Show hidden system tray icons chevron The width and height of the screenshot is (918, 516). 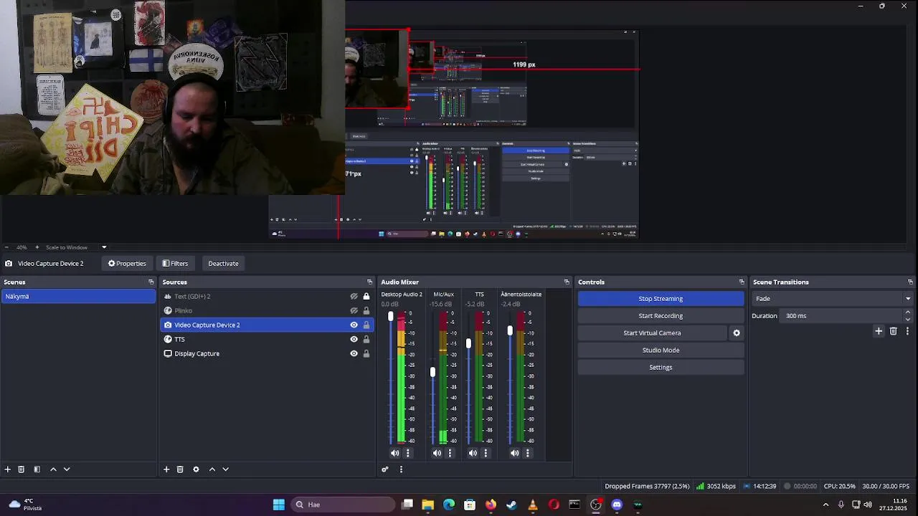point(825,505)
